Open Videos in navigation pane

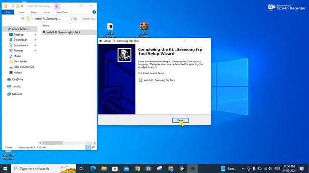(17, 73)
